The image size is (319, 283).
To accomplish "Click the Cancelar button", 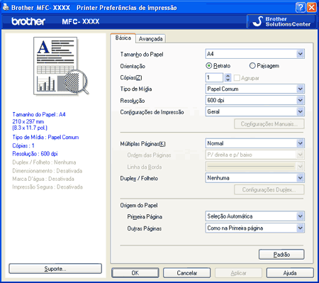I will (186, 273).
